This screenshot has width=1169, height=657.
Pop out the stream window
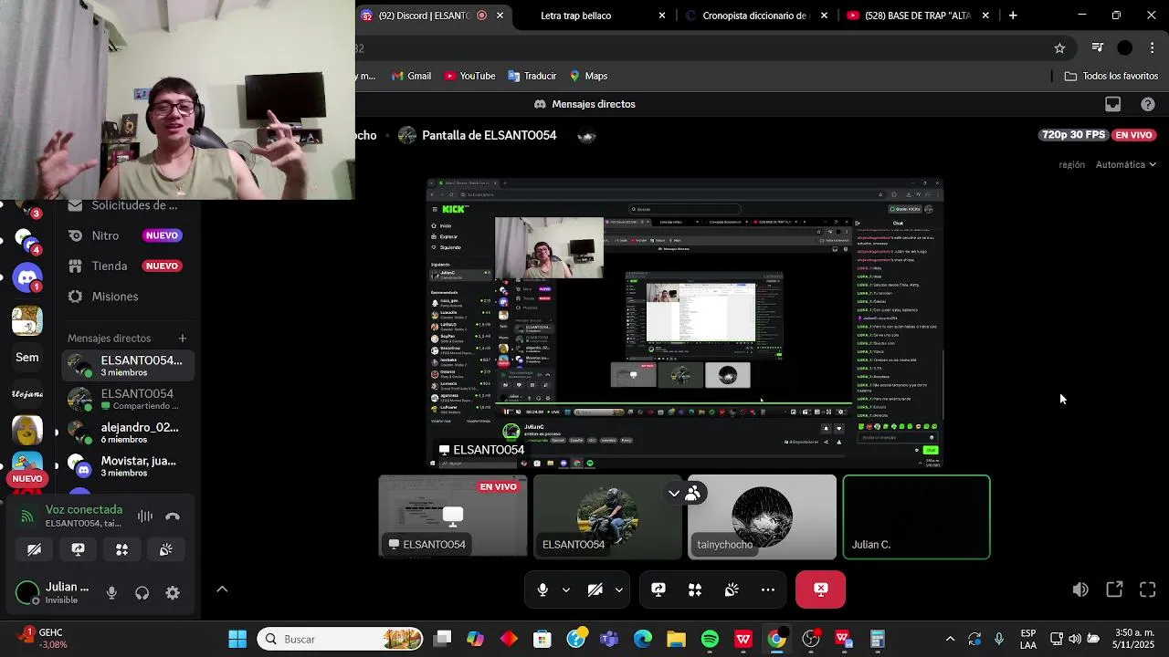tap(1114, 589)
